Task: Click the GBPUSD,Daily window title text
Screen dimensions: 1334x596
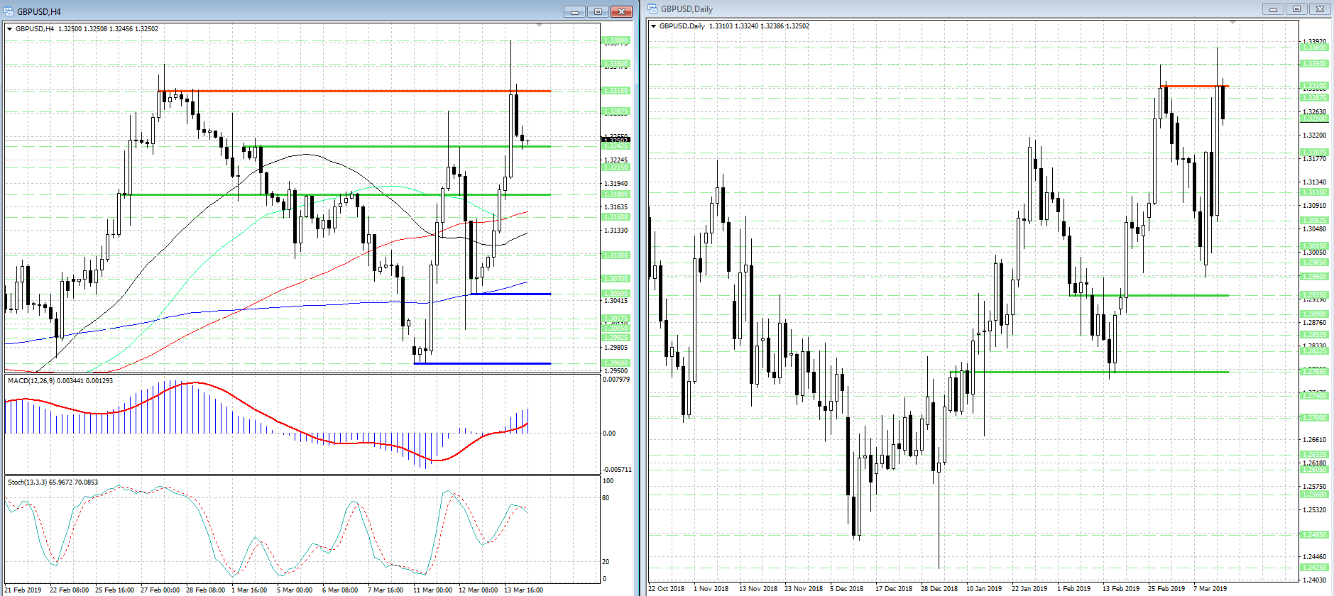Action: click(687, 9)
